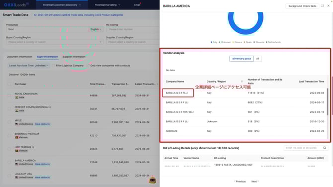
Task: Open the trade data update notice link
Action: pos(81,15)
